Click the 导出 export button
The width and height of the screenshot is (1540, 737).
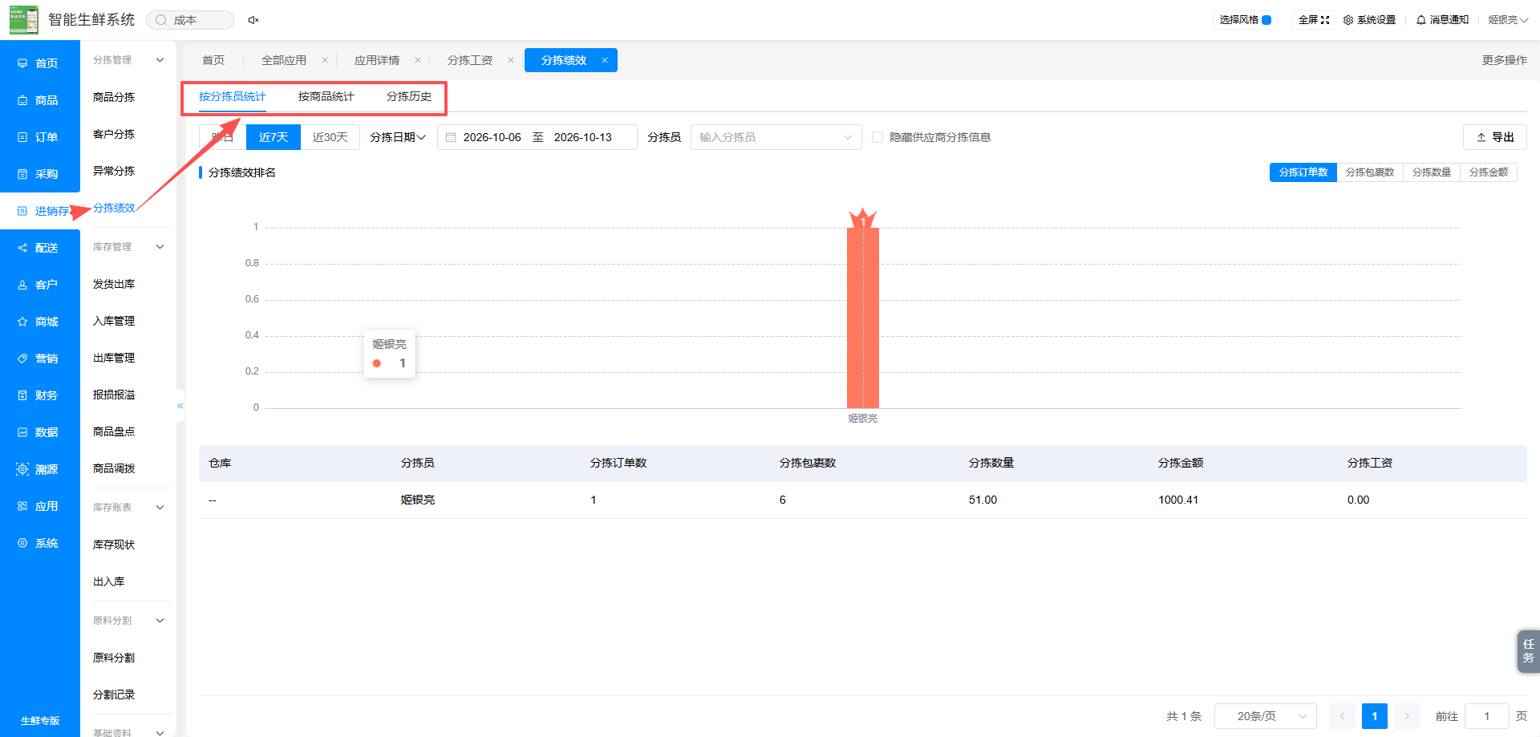(x=1495, y=137)
